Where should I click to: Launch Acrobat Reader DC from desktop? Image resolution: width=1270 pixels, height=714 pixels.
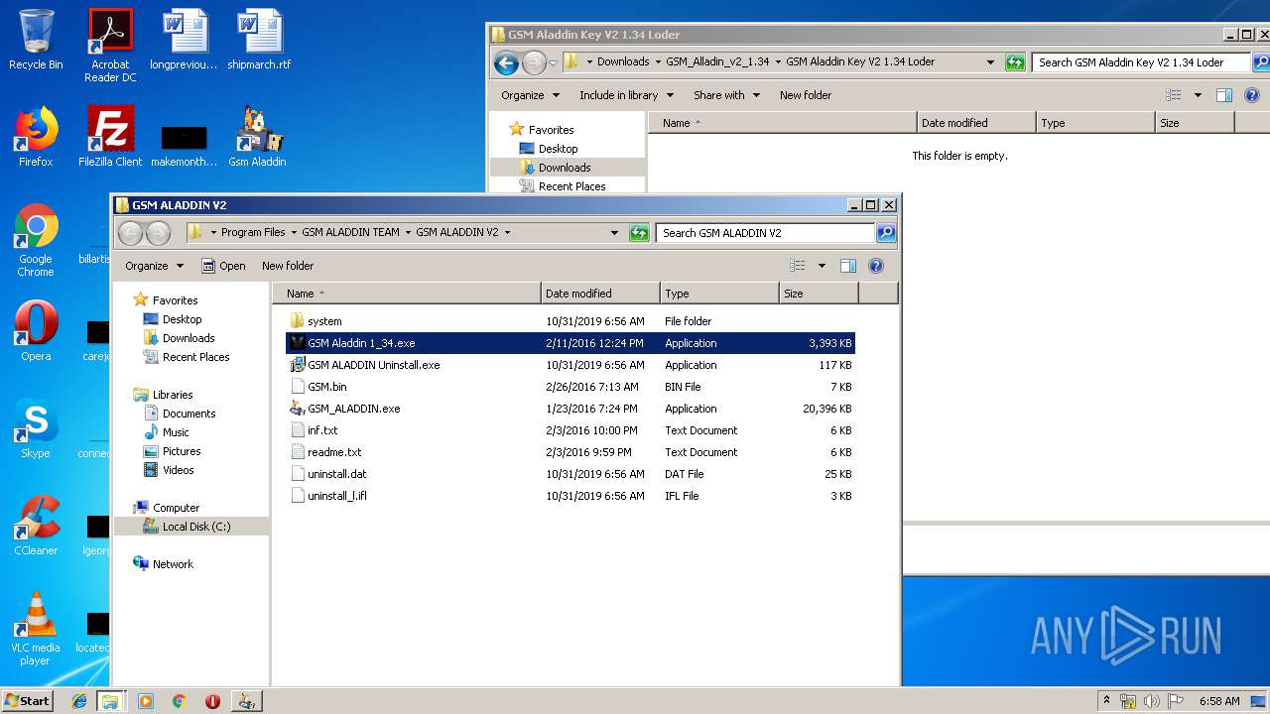point(110,46)
